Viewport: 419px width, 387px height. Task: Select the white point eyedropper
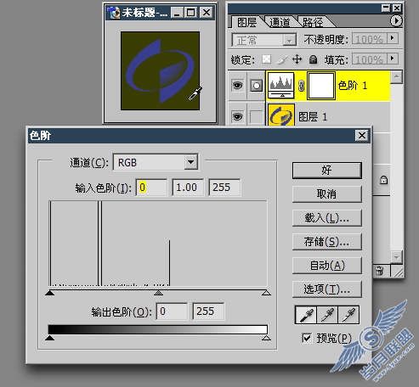(x=348, y=315)
